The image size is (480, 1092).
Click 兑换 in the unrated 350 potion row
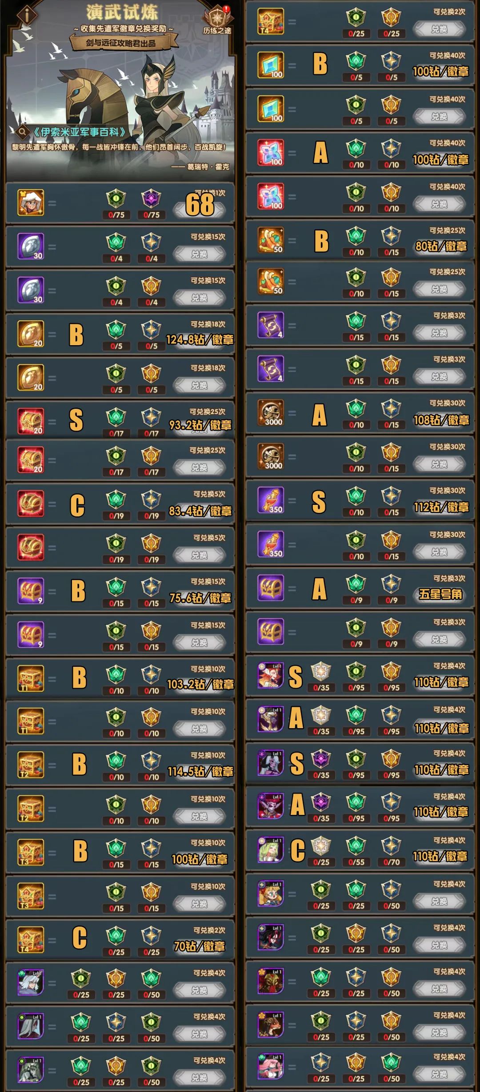coord(439,552)
